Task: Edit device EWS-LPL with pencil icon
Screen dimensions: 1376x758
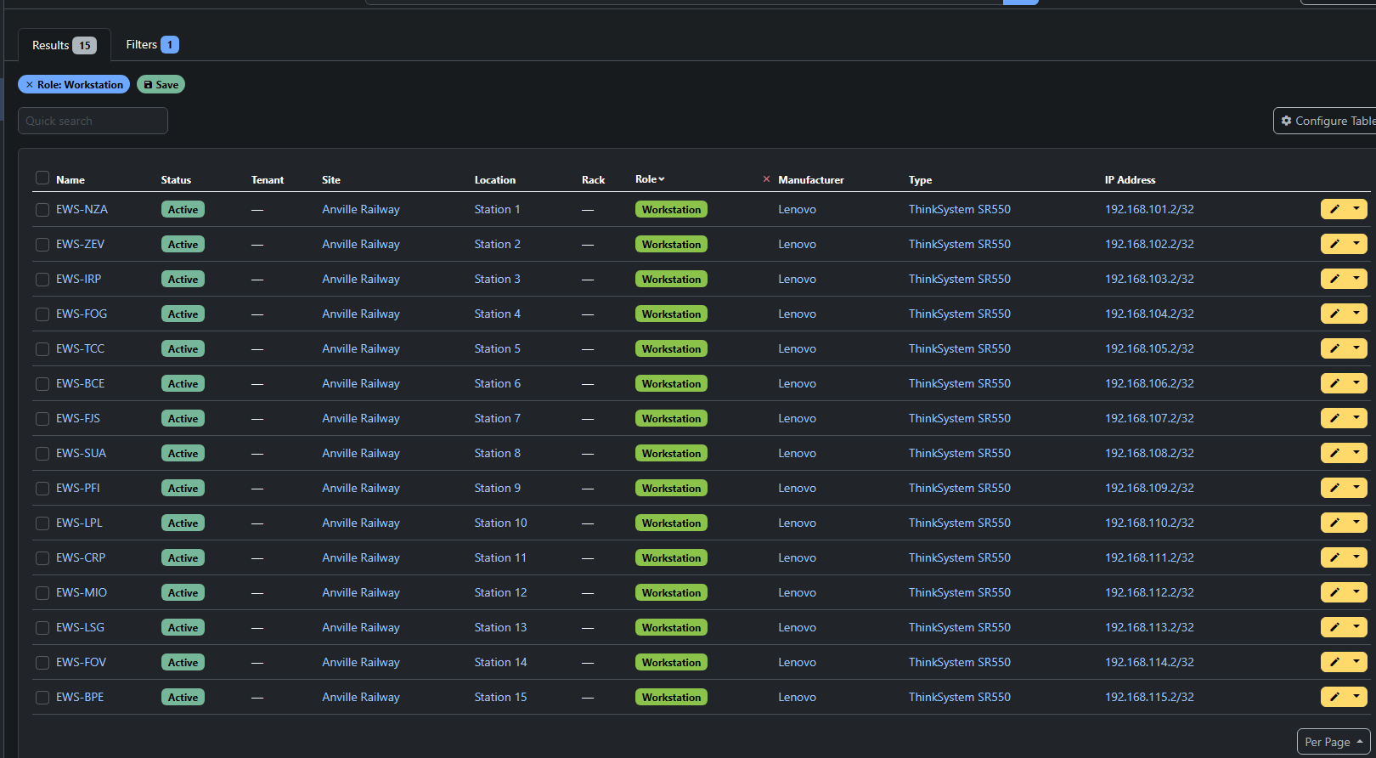Action: 1334,523
